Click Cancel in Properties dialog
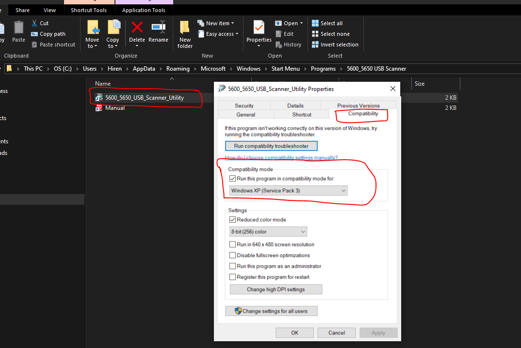The image size is (521, 348). pos(336,333)
